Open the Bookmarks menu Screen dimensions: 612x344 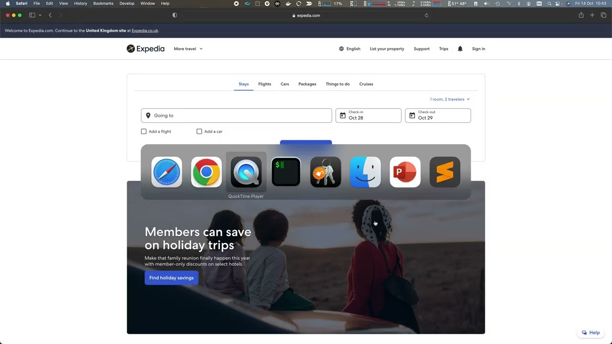[103, 3]
